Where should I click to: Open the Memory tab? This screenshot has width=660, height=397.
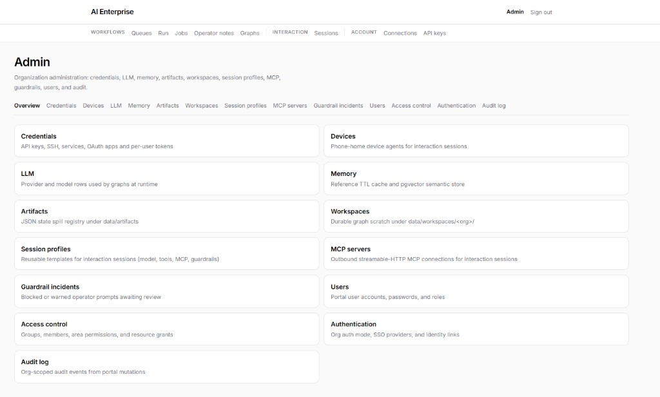pyautogui.click(x=139, y=106)
